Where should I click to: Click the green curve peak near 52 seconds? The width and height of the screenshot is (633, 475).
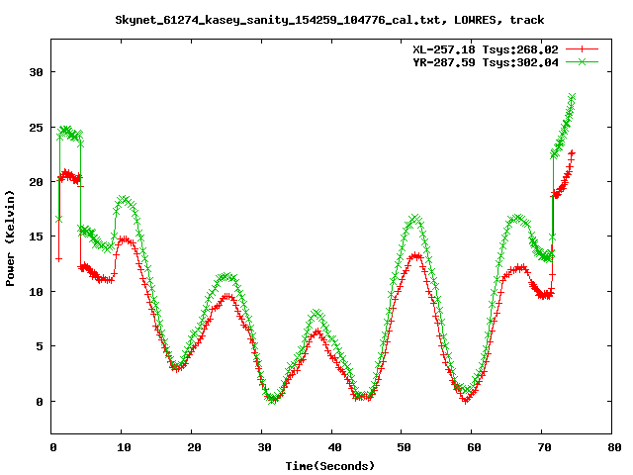click(414, 219)
